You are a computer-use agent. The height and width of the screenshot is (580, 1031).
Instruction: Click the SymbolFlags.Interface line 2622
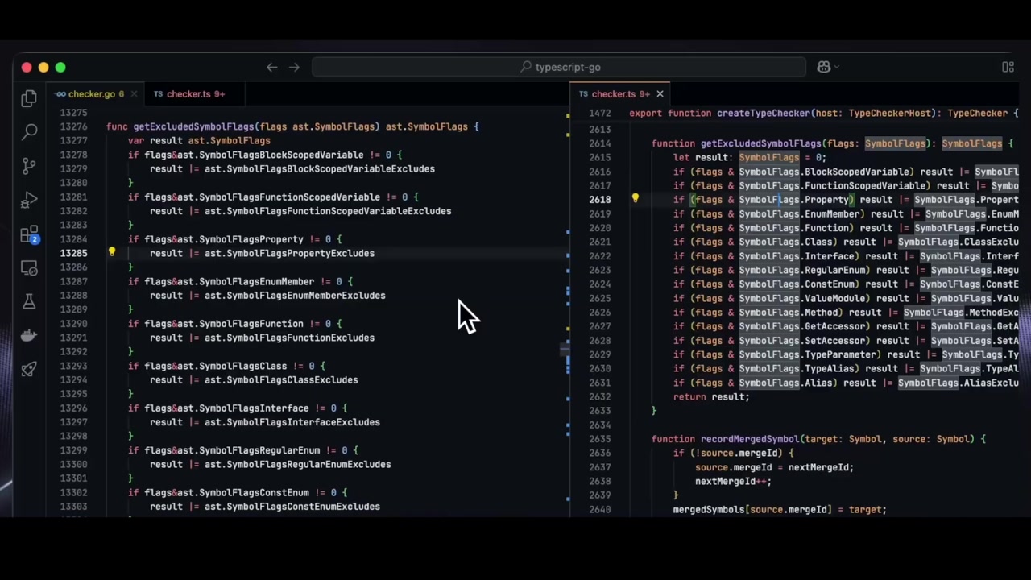click(x=846, y=256)
